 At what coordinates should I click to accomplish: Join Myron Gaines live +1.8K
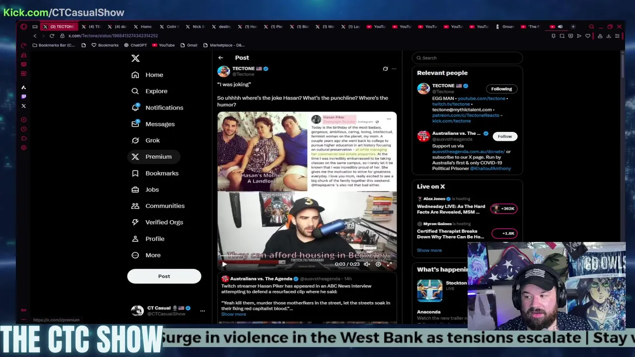tap(504, 234)
